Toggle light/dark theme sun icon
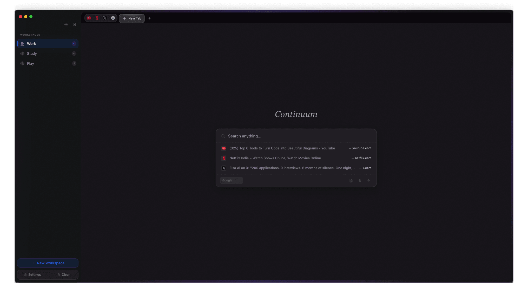 click(66, 24)
